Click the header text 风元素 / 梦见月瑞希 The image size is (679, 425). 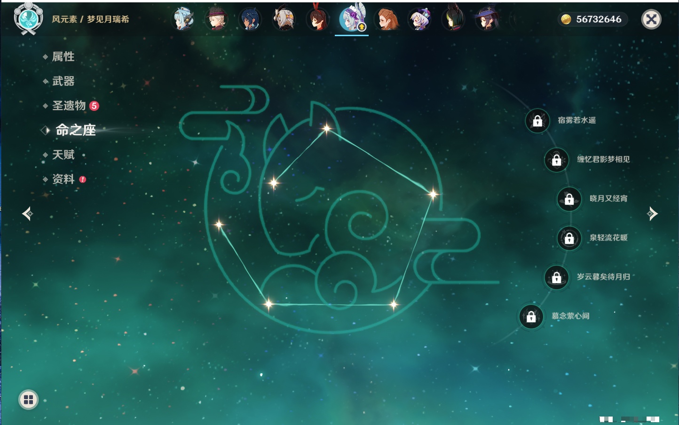click(x=90, y=19)
